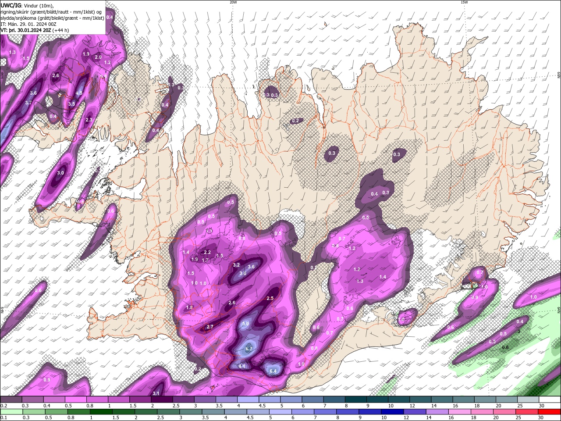This screenshot has width=561, height=421.
Task: Click the 6.7 precipitation value on the map
Action: tap(249, 349)
